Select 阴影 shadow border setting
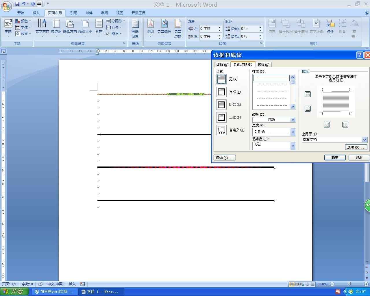Viewport: 370px width, 296px height. coord(221,105)
